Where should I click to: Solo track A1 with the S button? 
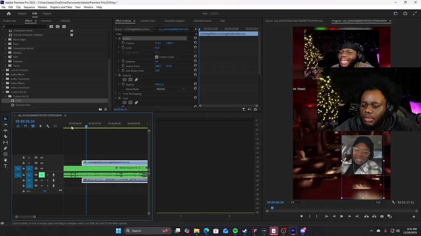[x=48, y=175]
